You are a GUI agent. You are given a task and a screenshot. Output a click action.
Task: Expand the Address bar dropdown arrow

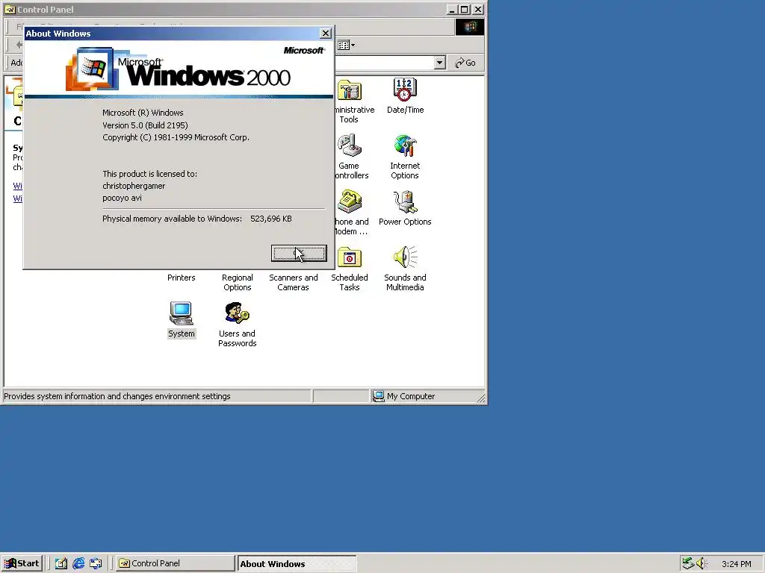[439, 63]
